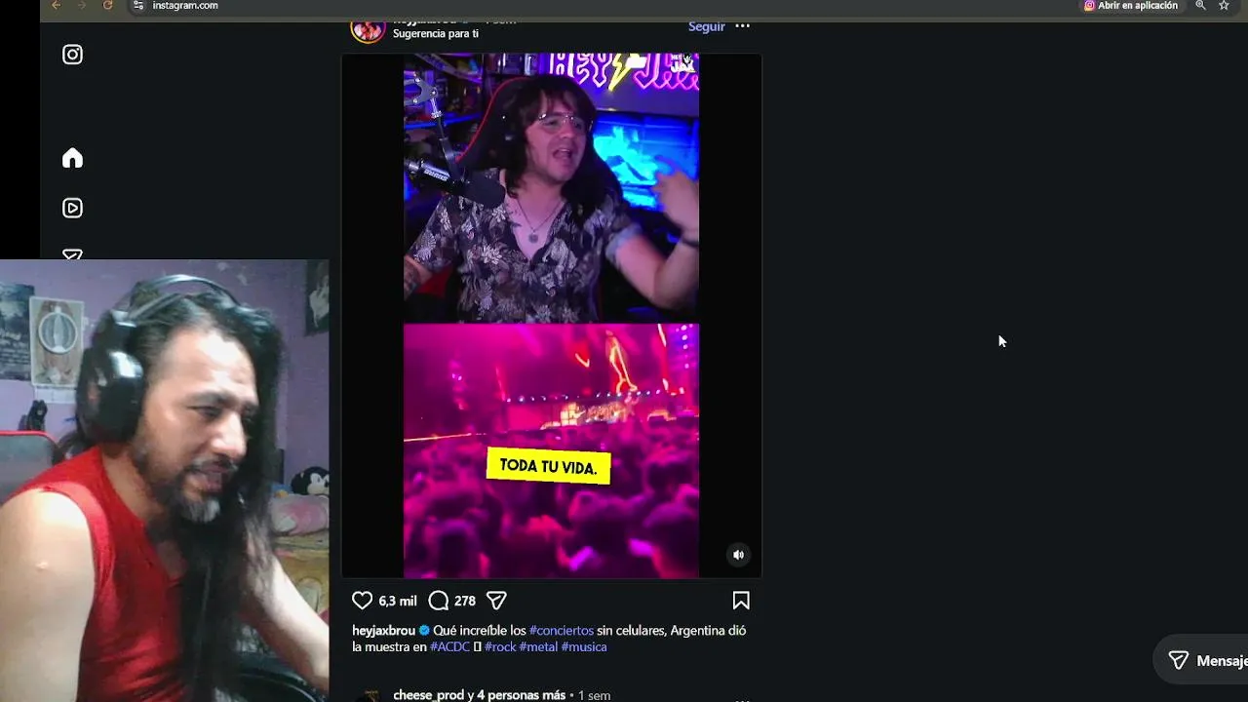Open the Instagram logo home link
The height and width of the screenshot is (702, 1248).
[x=72, y=55]
